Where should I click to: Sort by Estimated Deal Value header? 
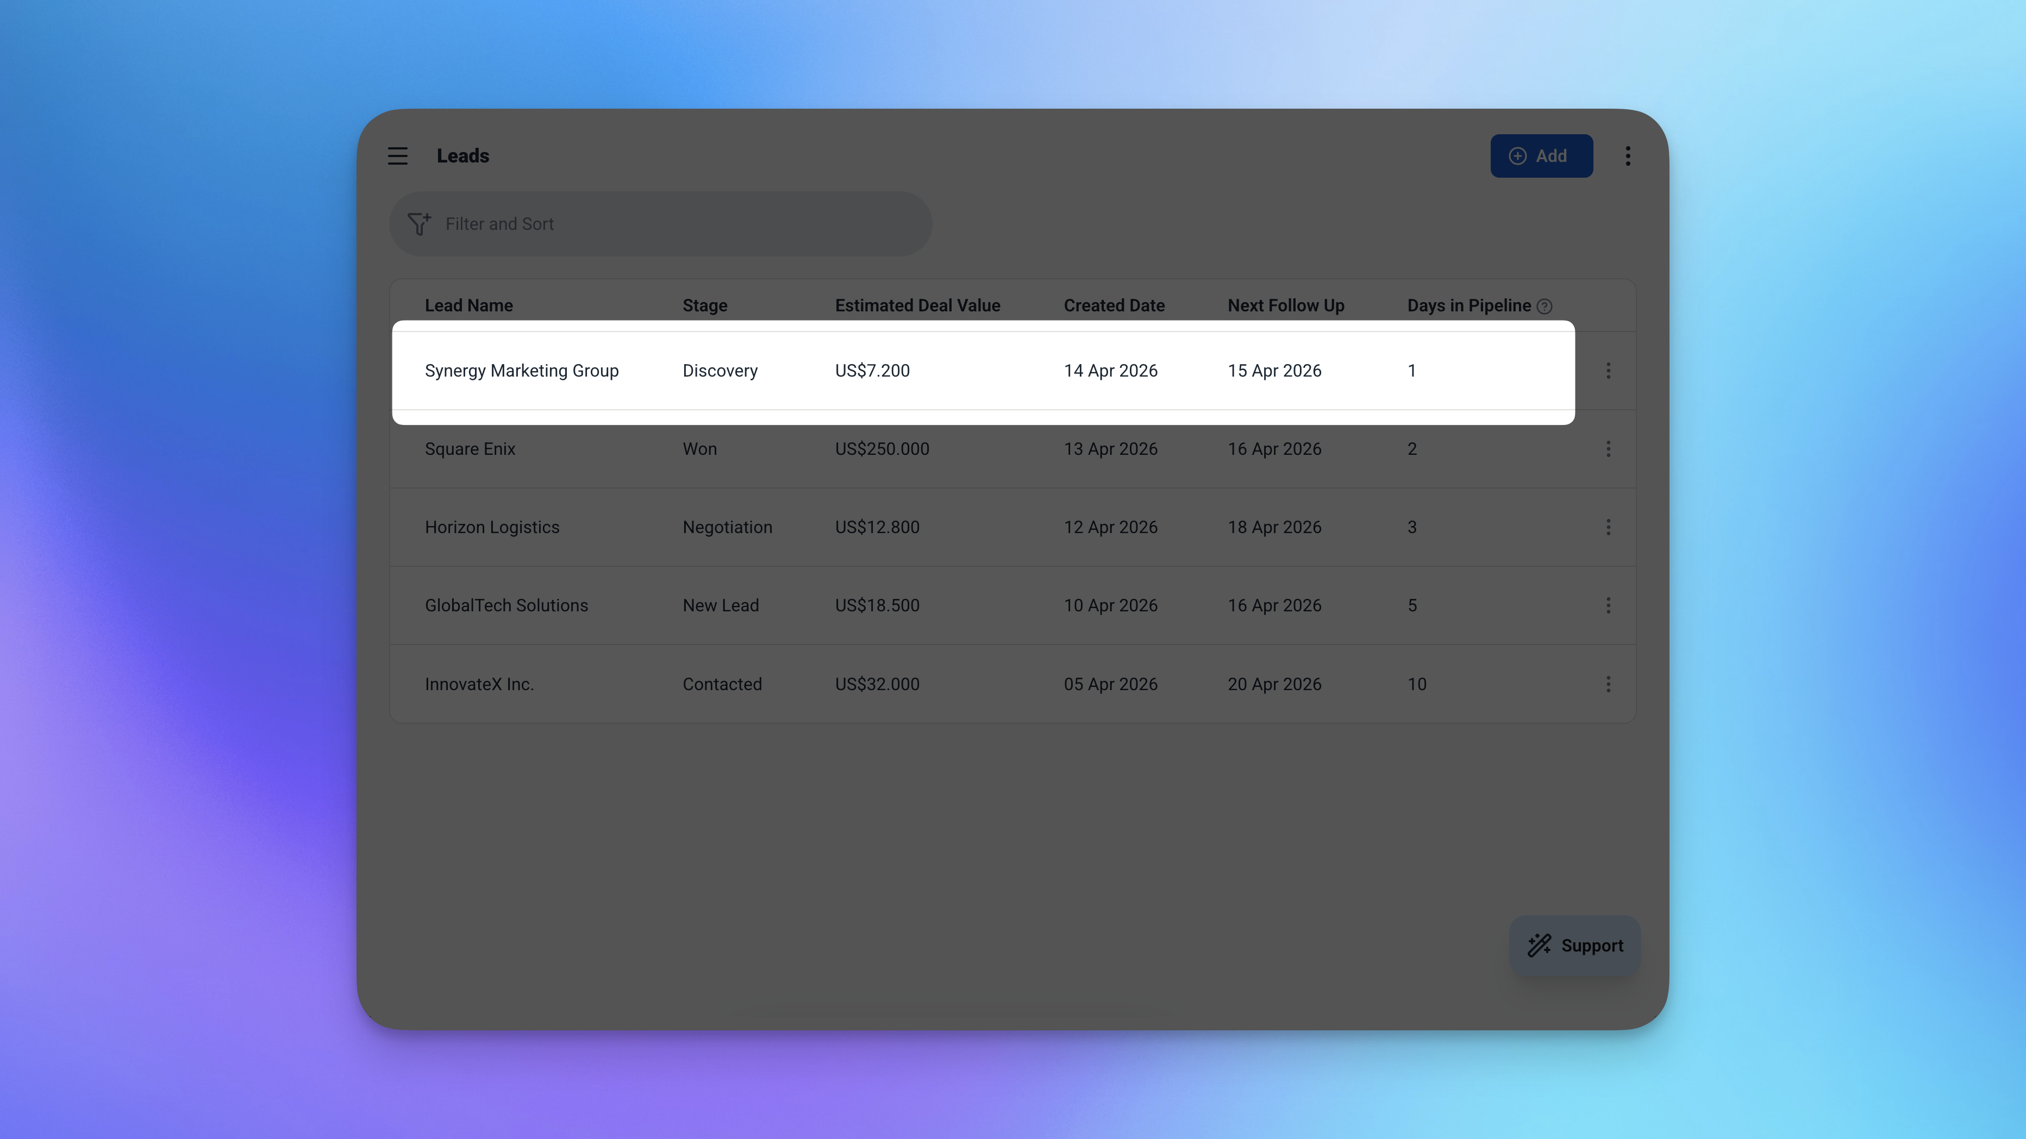[917, 305]
